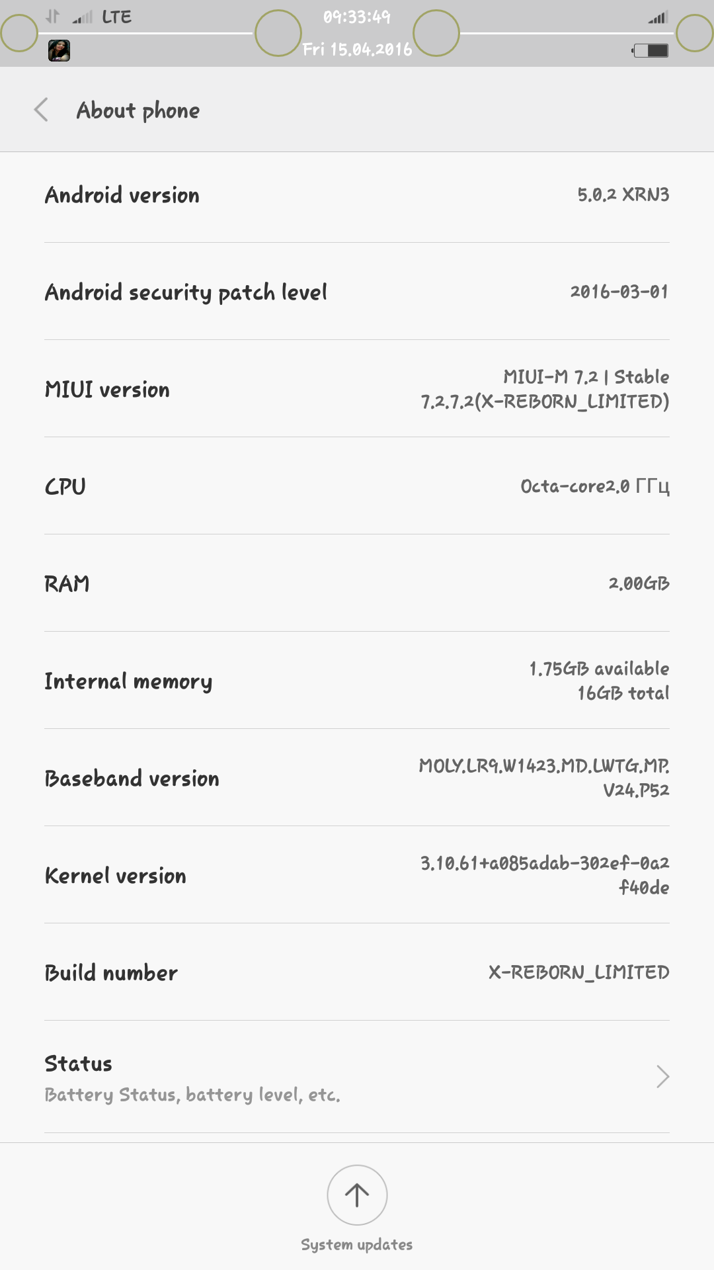Tap the data transfer arrows icon

(53, 17)
